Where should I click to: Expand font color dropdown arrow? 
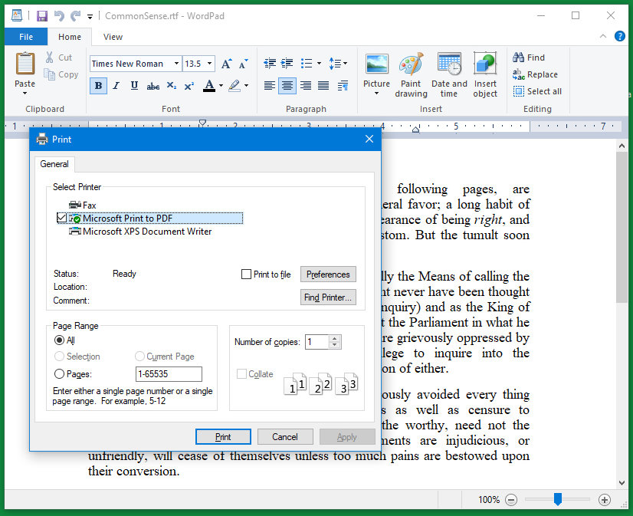click(221, 86)
